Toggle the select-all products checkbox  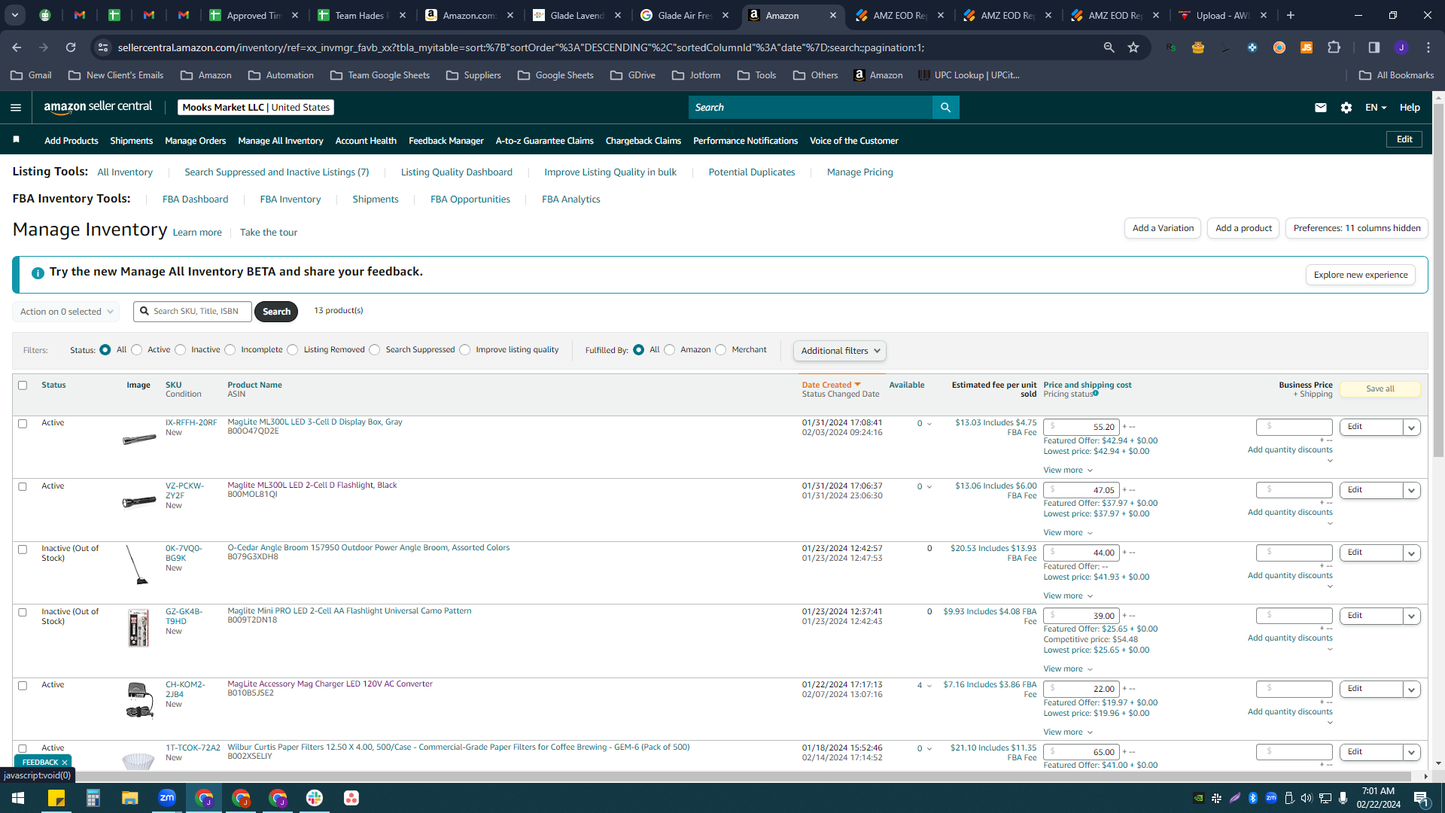[x=23, y=385]
